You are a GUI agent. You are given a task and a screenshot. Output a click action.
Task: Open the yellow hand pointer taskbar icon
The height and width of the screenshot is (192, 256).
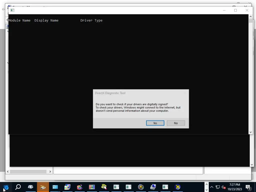coord(104,187)
